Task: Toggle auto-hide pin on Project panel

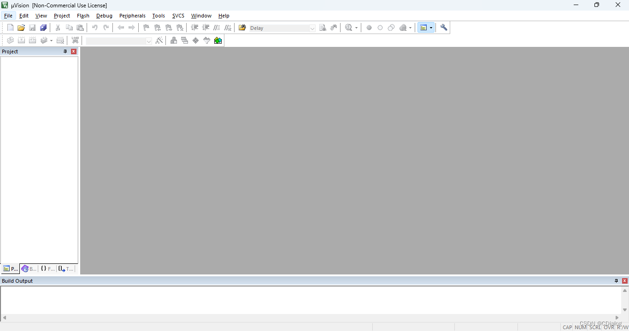Action: 65,51
